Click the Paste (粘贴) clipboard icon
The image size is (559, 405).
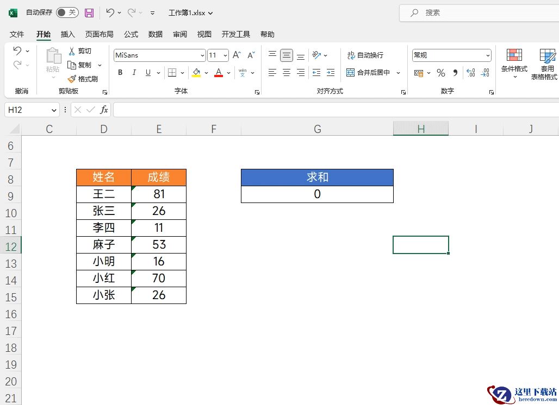[53, 56]
